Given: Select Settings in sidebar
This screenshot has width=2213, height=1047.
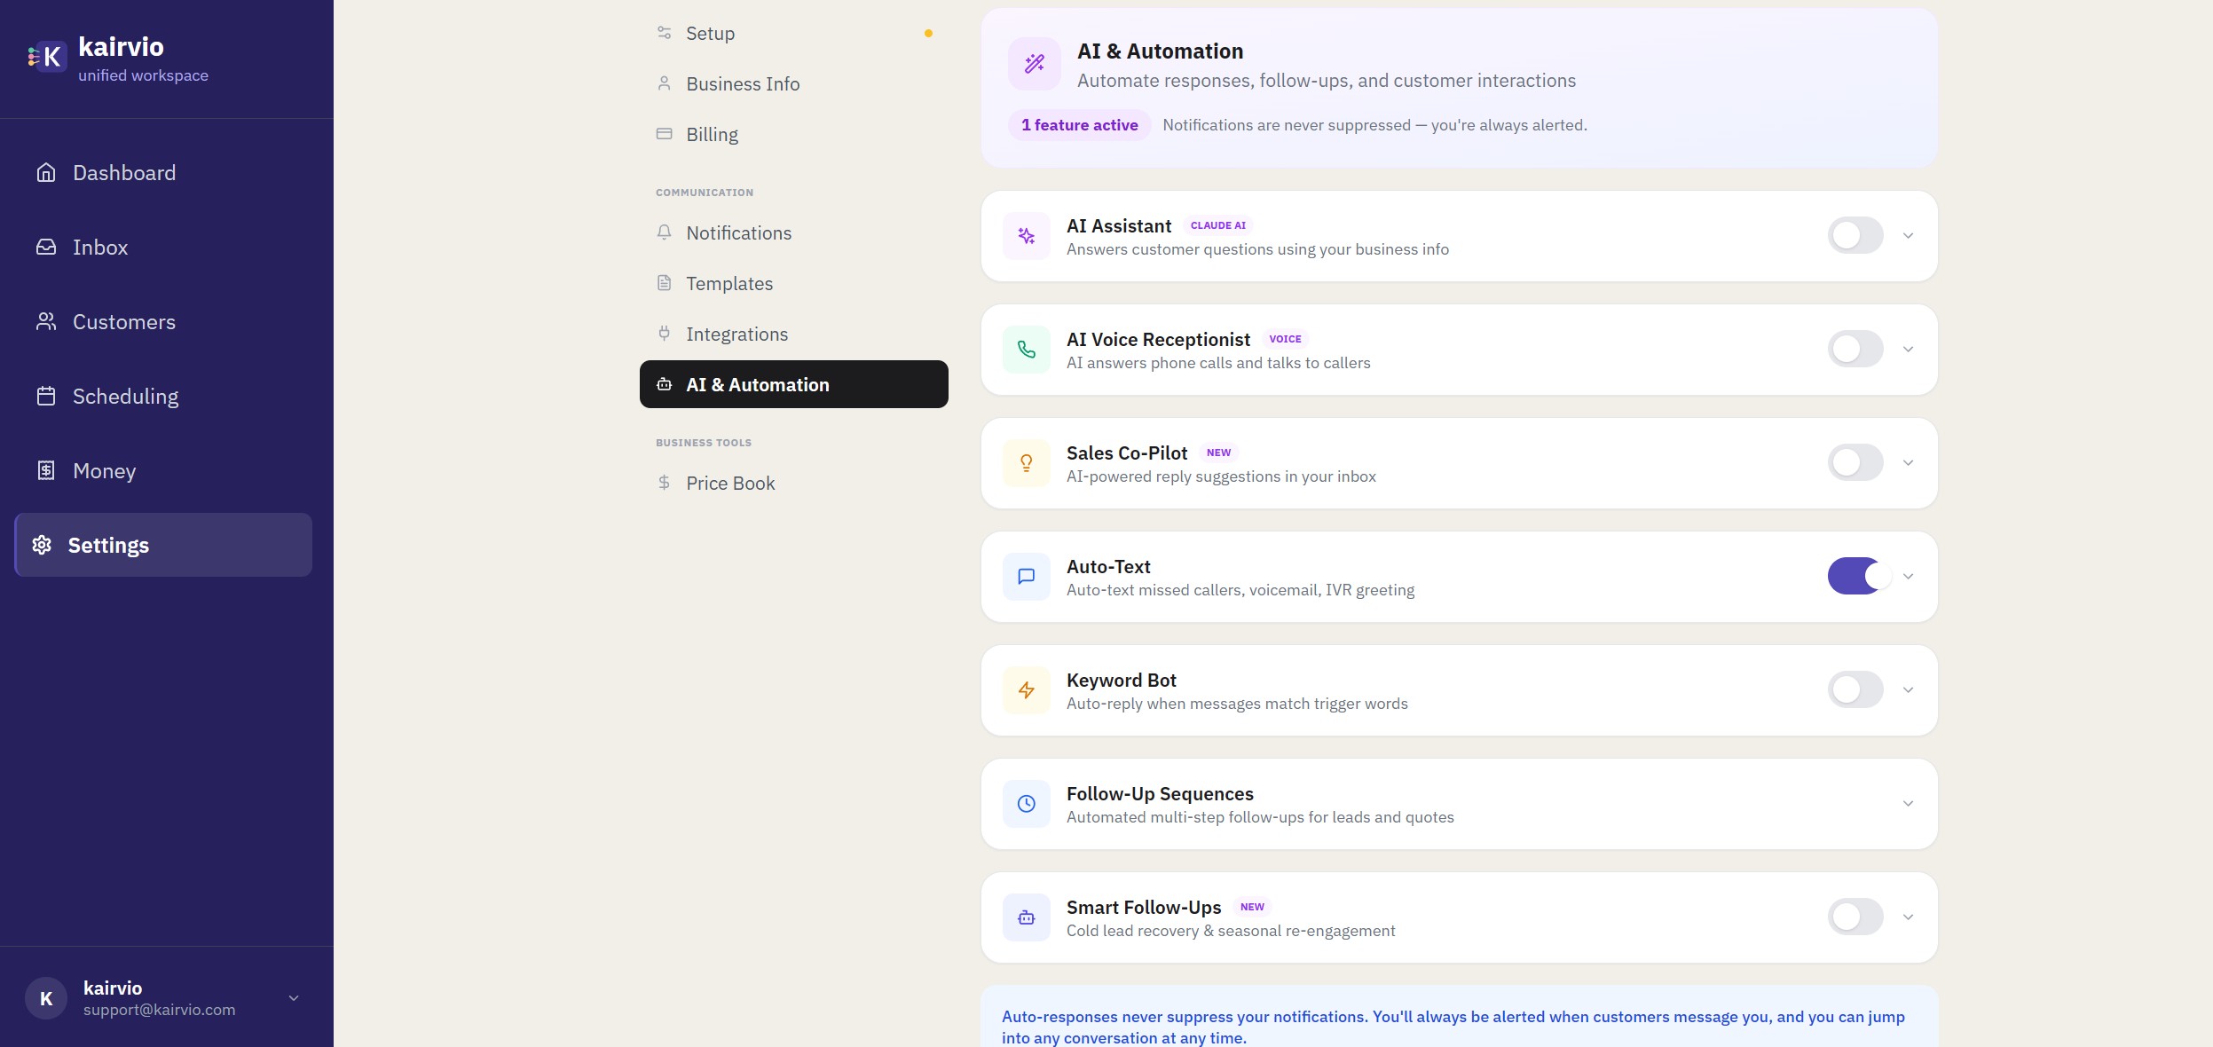Looking at the screenshot, I should click(x=163, y=545).
